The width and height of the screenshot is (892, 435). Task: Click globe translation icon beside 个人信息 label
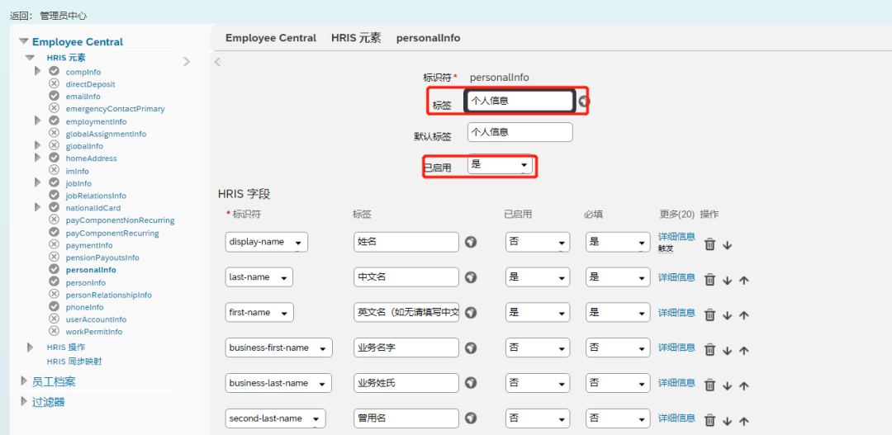pos(584,102)
